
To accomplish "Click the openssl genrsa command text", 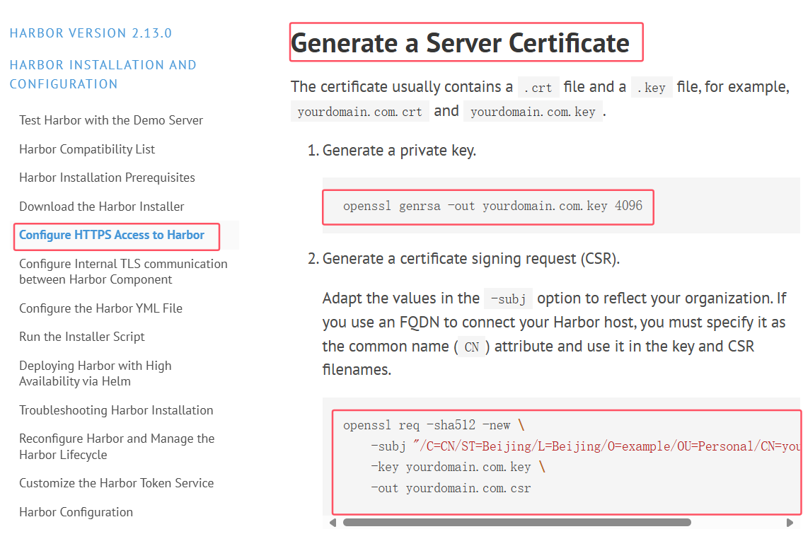I will 492,206.
